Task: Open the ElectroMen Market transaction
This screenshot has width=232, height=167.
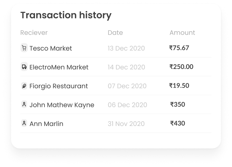Action: pyautogui.click(x=59, y=67)
